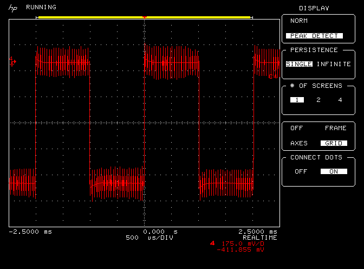The image size is (364, 269).
Task: Click the red channel 4 indicator by 175.0 mV
Action: coord(212,244)
